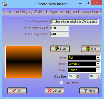Viewport: 104px width, 99px height.
Task: Click the Start color button label
Action: coord(63,49)
